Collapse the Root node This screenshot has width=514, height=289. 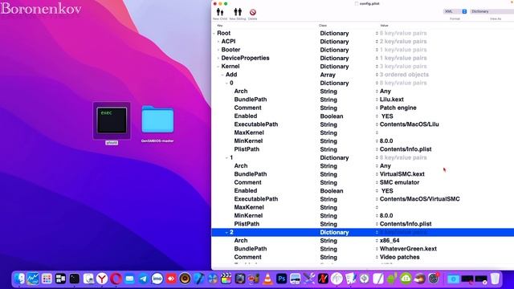coord(214,34)
